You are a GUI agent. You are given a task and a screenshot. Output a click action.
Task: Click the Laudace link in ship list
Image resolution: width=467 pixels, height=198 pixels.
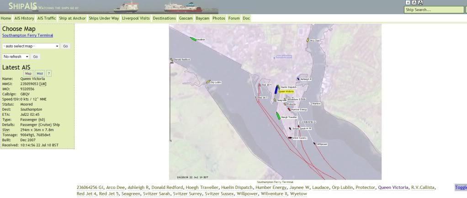click(321, 187)
